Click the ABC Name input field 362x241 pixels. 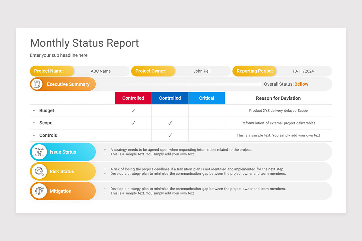[101, 71]
